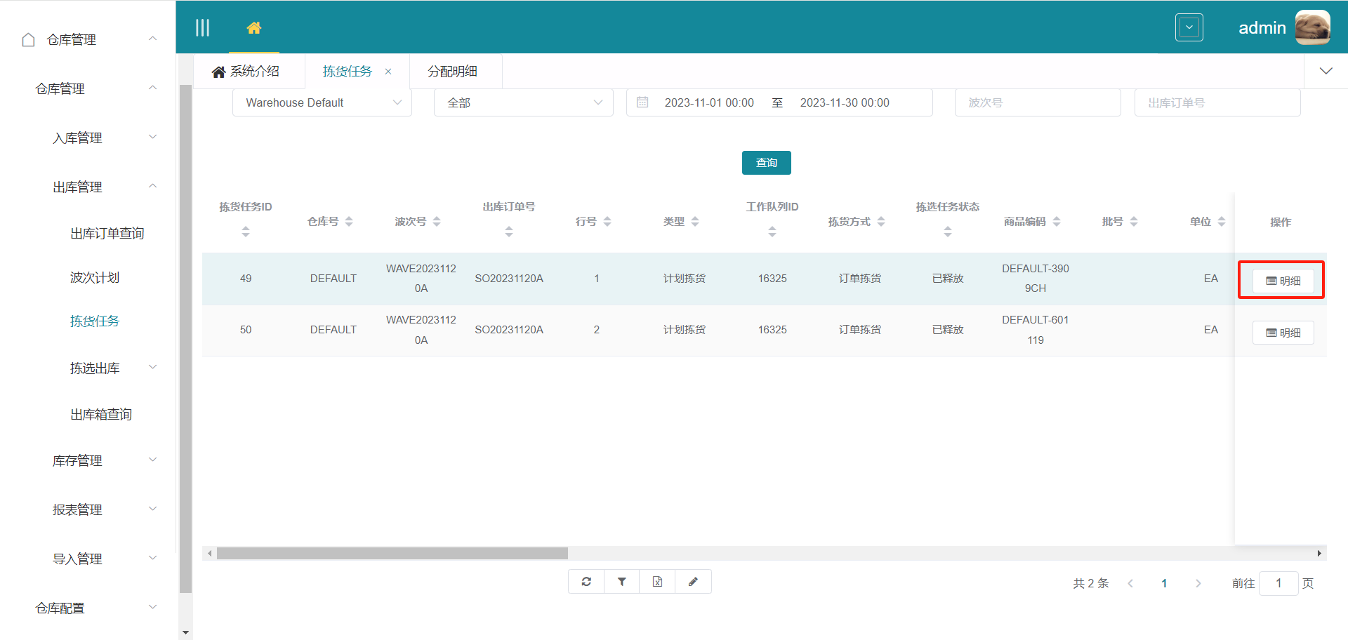Select 波次计划 in the sidebar menu
Screen dimensions: 1348x640
pyautogui.click(x=95, y=277)
